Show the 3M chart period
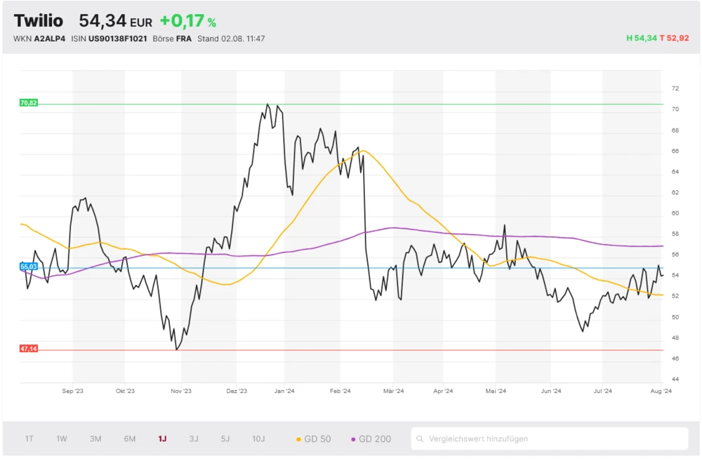The height and width of the screenshot is (461, 702). tap(95, 439)
